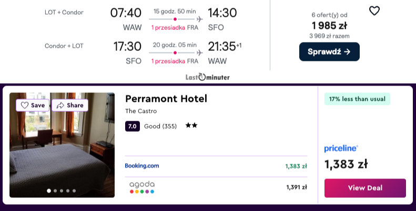This screenshot has width=416, height=211.
Task: Share the Perramont Hotel listing
Action: (x=70, y=105)
